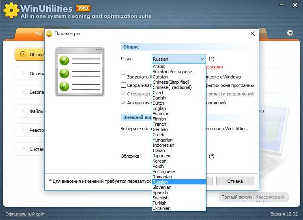Image resolution: width=303 pixels, height=220 pixels.
Task: Pick Spanish from the language dropdown
Action: [179, 192]
